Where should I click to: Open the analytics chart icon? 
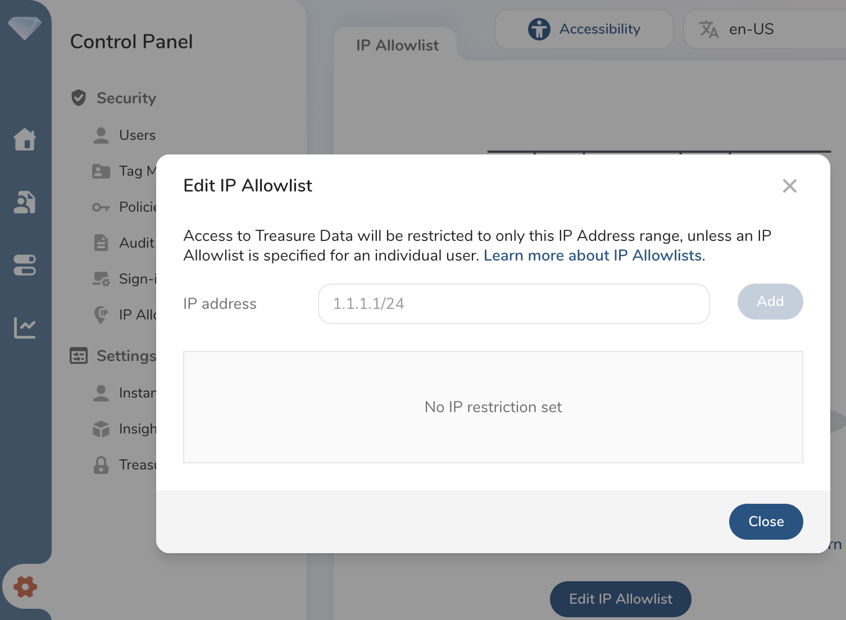25,328
